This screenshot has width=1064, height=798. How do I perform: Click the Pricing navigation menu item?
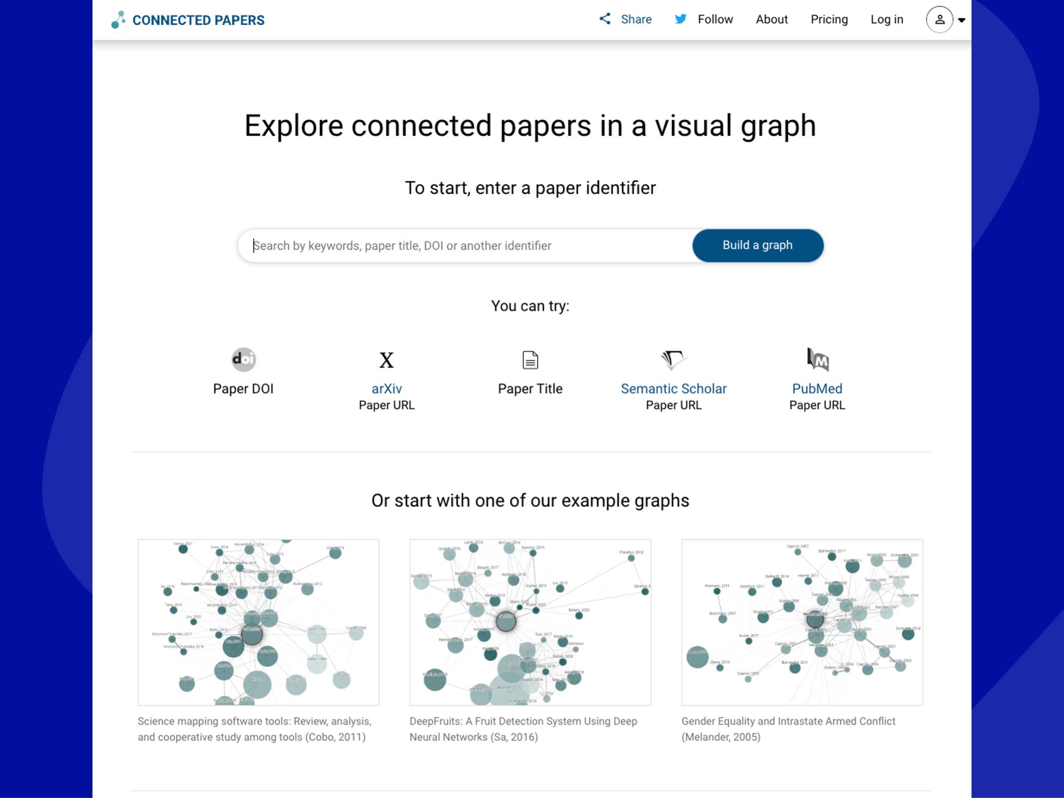click(x=829, y=19)
